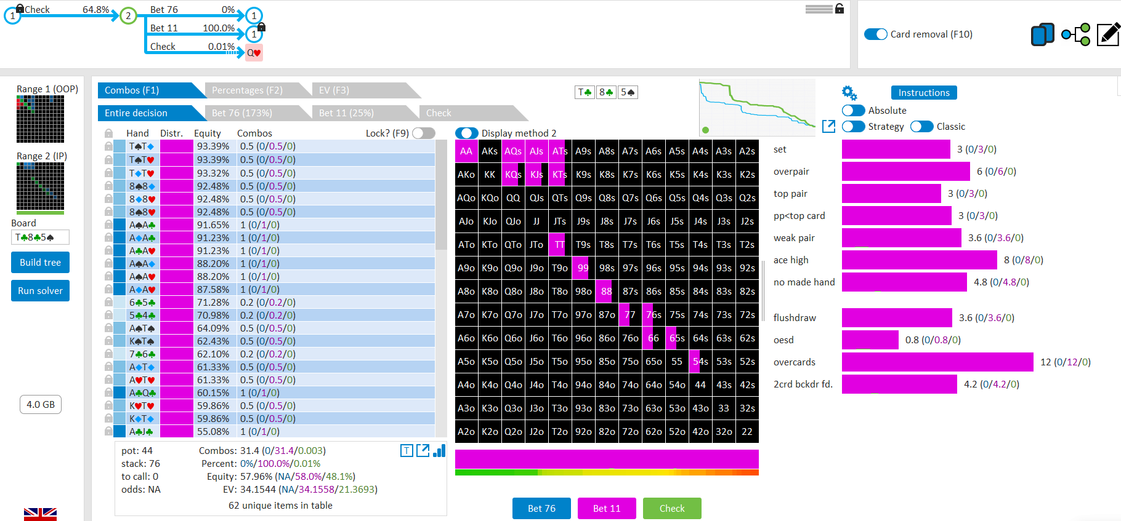This screenshot has width=1121, height=521.
Task: Click the flushdraw category label
Action: 795,318
